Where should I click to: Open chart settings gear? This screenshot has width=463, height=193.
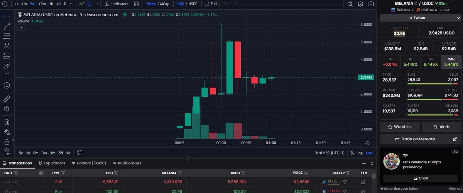click(x=360, y=4)
